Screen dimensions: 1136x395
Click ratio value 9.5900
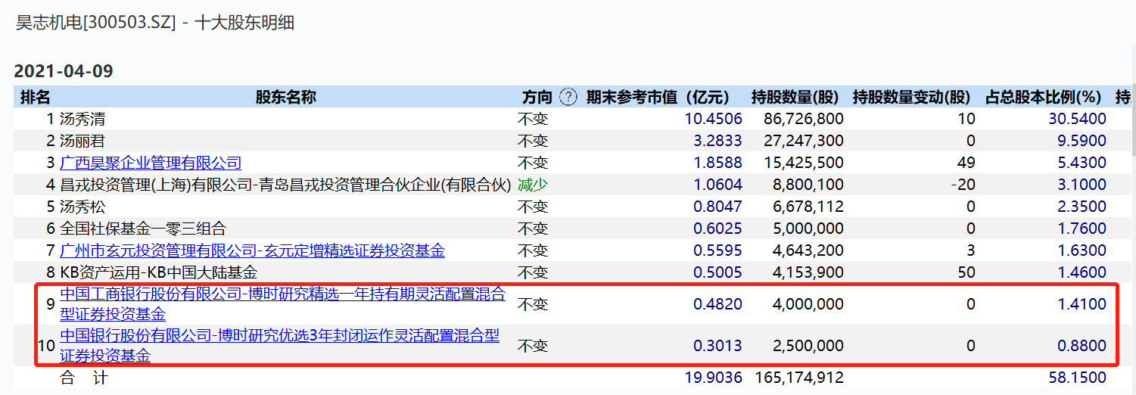pyautogui.click(x=1082, y=141)
